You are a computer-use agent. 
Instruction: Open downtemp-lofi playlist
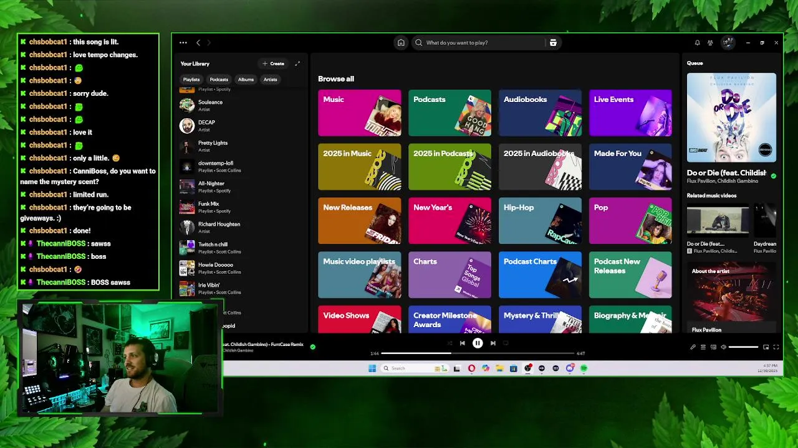pyautogui.click(x=240, y=167)
